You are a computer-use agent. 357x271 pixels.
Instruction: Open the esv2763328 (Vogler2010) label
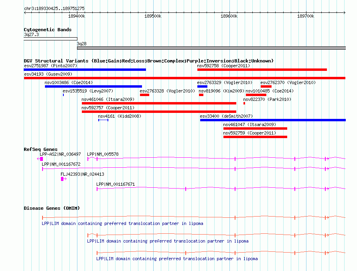pyautogui.click(x=167, y=91)
